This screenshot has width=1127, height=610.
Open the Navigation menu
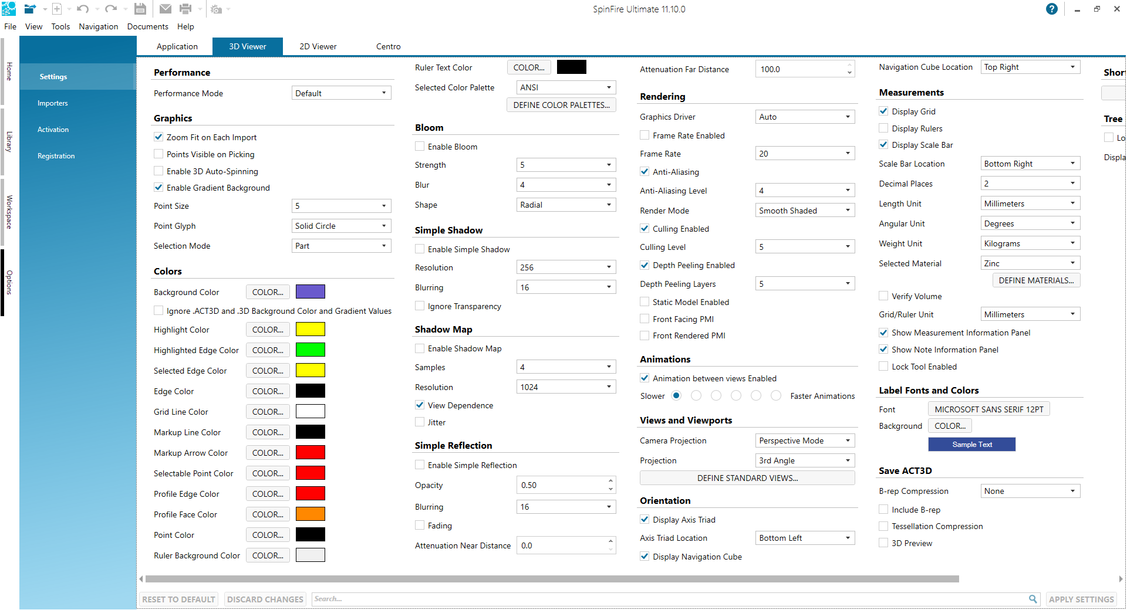tap(98, 26)
